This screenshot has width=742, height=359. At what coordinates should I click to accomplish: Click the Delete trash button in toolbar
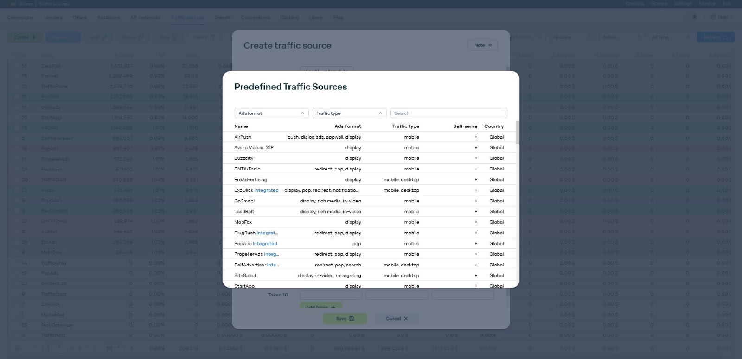(x=204, y=38)
